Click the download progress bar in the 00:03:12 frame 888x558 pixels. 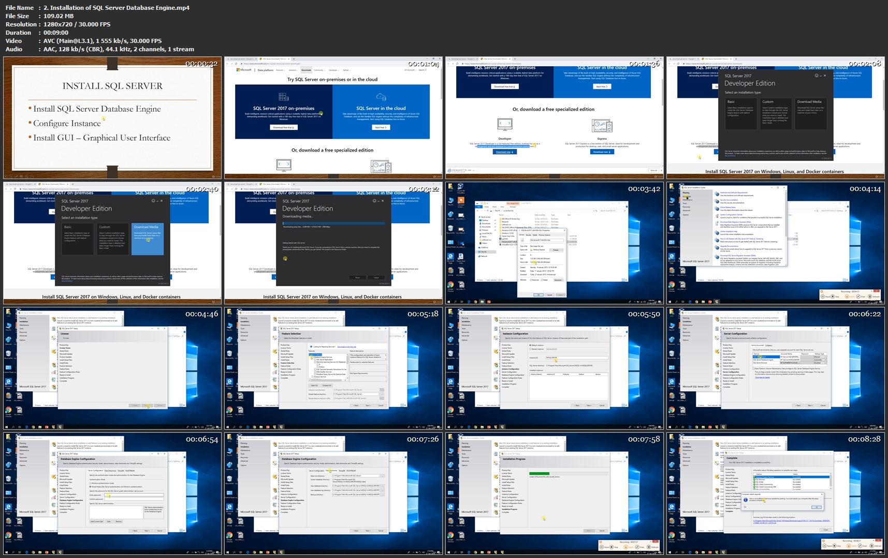[334, 223]
